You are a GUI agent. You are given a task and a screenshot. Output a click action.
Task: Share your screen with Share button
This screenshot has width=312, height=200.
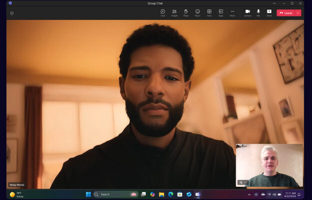pos(269,13)
